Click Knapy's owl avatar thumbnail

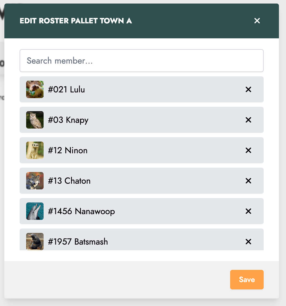click(x=35, y=120)
